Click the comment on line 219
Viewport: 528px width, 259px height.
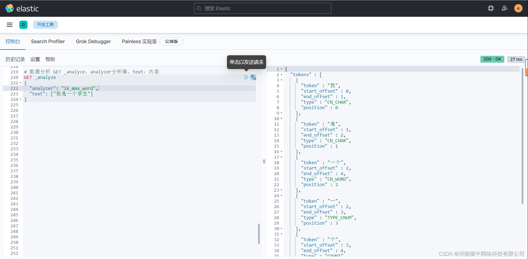click(x=92, y=72)
